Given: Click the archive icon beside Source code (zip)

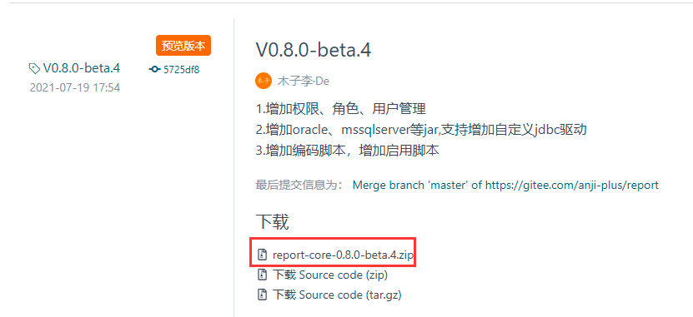Looking at the screenshot, I should (x=263, y=275).
